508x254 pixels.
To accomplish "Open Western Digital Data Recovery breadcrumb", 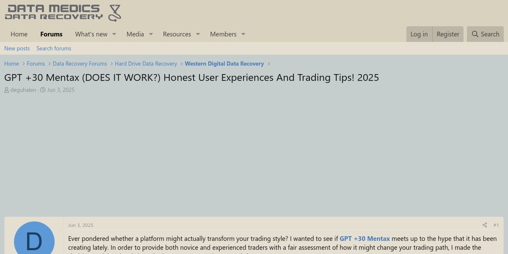I will [x=224, y=63].
